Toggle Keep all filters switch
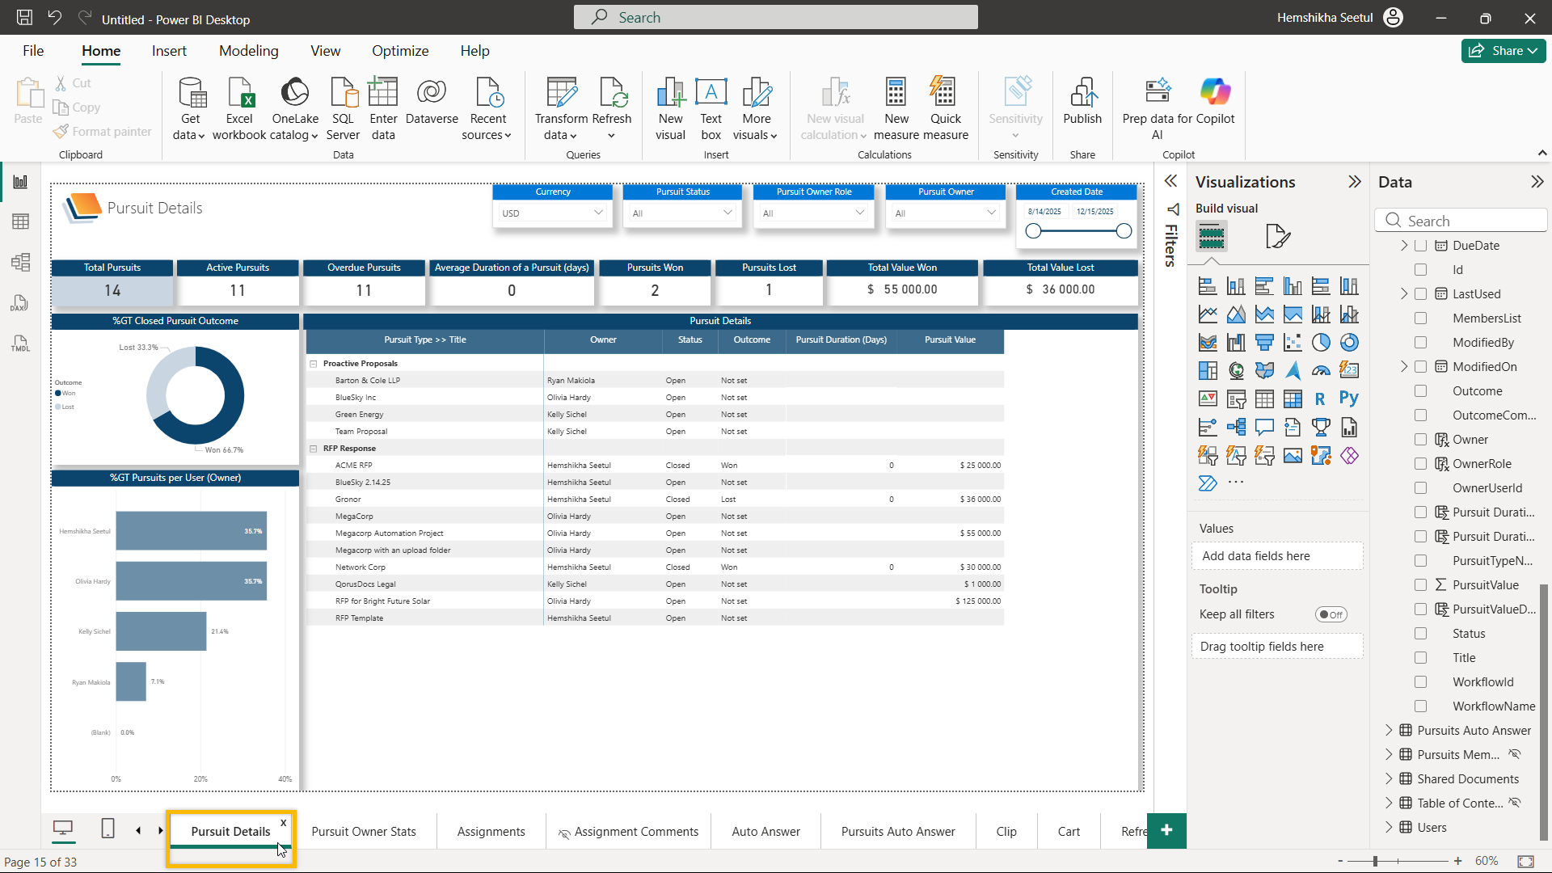Viewport: 1552px width, 873px height. click(1331, 614)
